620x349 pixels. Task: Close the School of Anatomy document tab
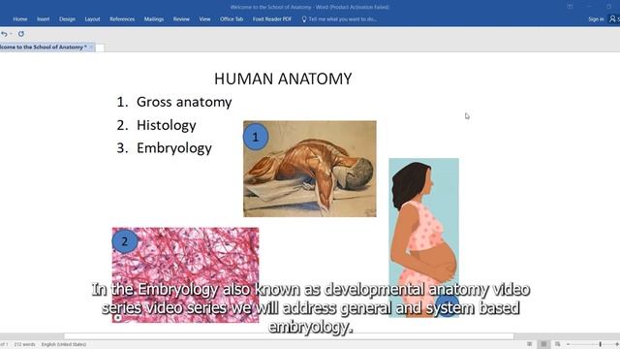pyautogui.click(x=91, y=48)
